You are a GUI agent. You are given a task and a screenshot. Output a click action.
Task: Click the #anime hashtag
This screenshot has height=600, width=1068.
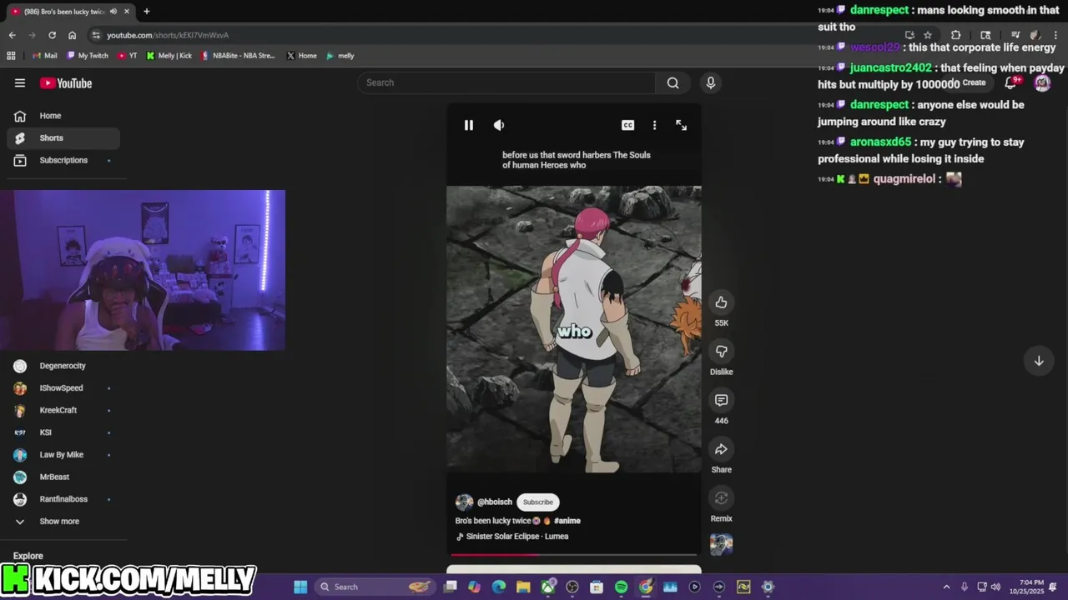click(567, 521)
